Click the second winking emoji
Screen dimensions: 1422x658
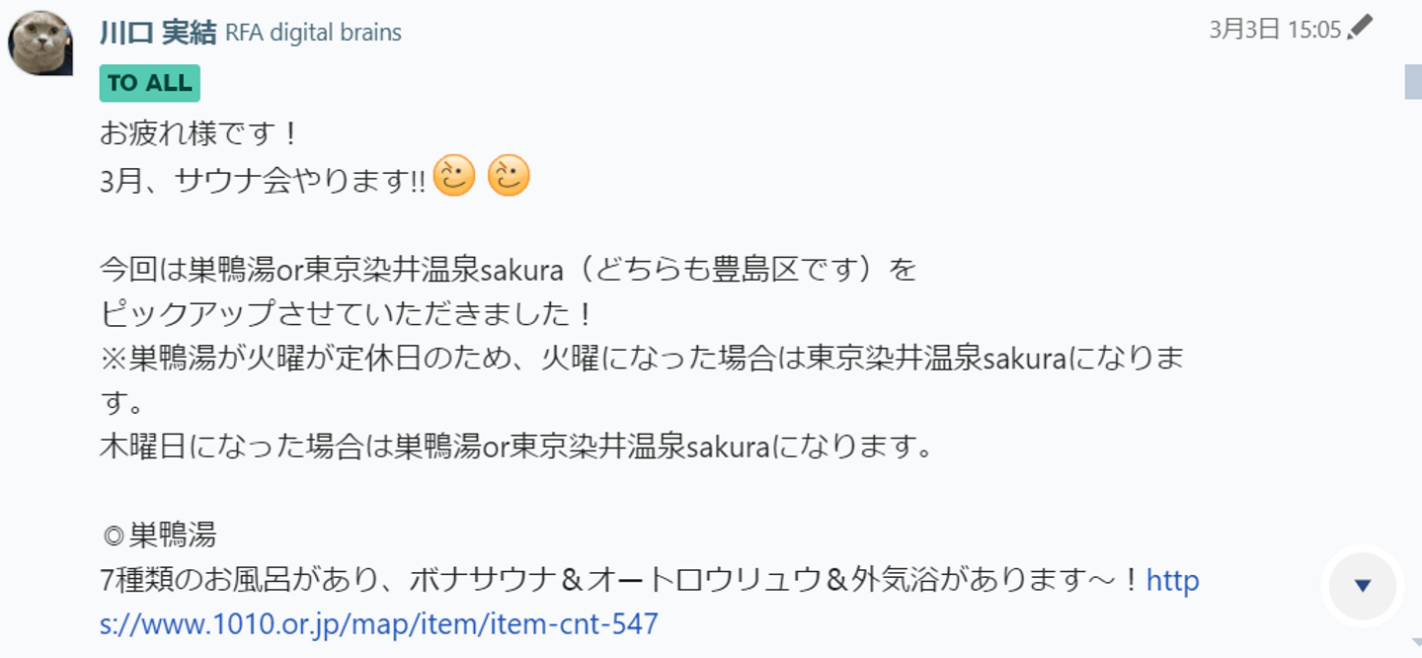pos(509,177)
